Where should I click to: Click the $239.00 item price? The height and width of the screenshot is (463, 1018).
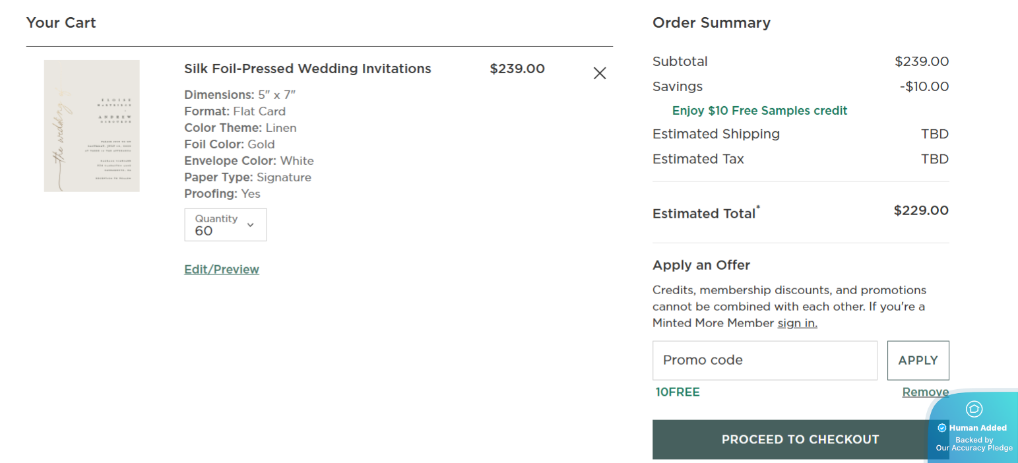tap(517, 69)
